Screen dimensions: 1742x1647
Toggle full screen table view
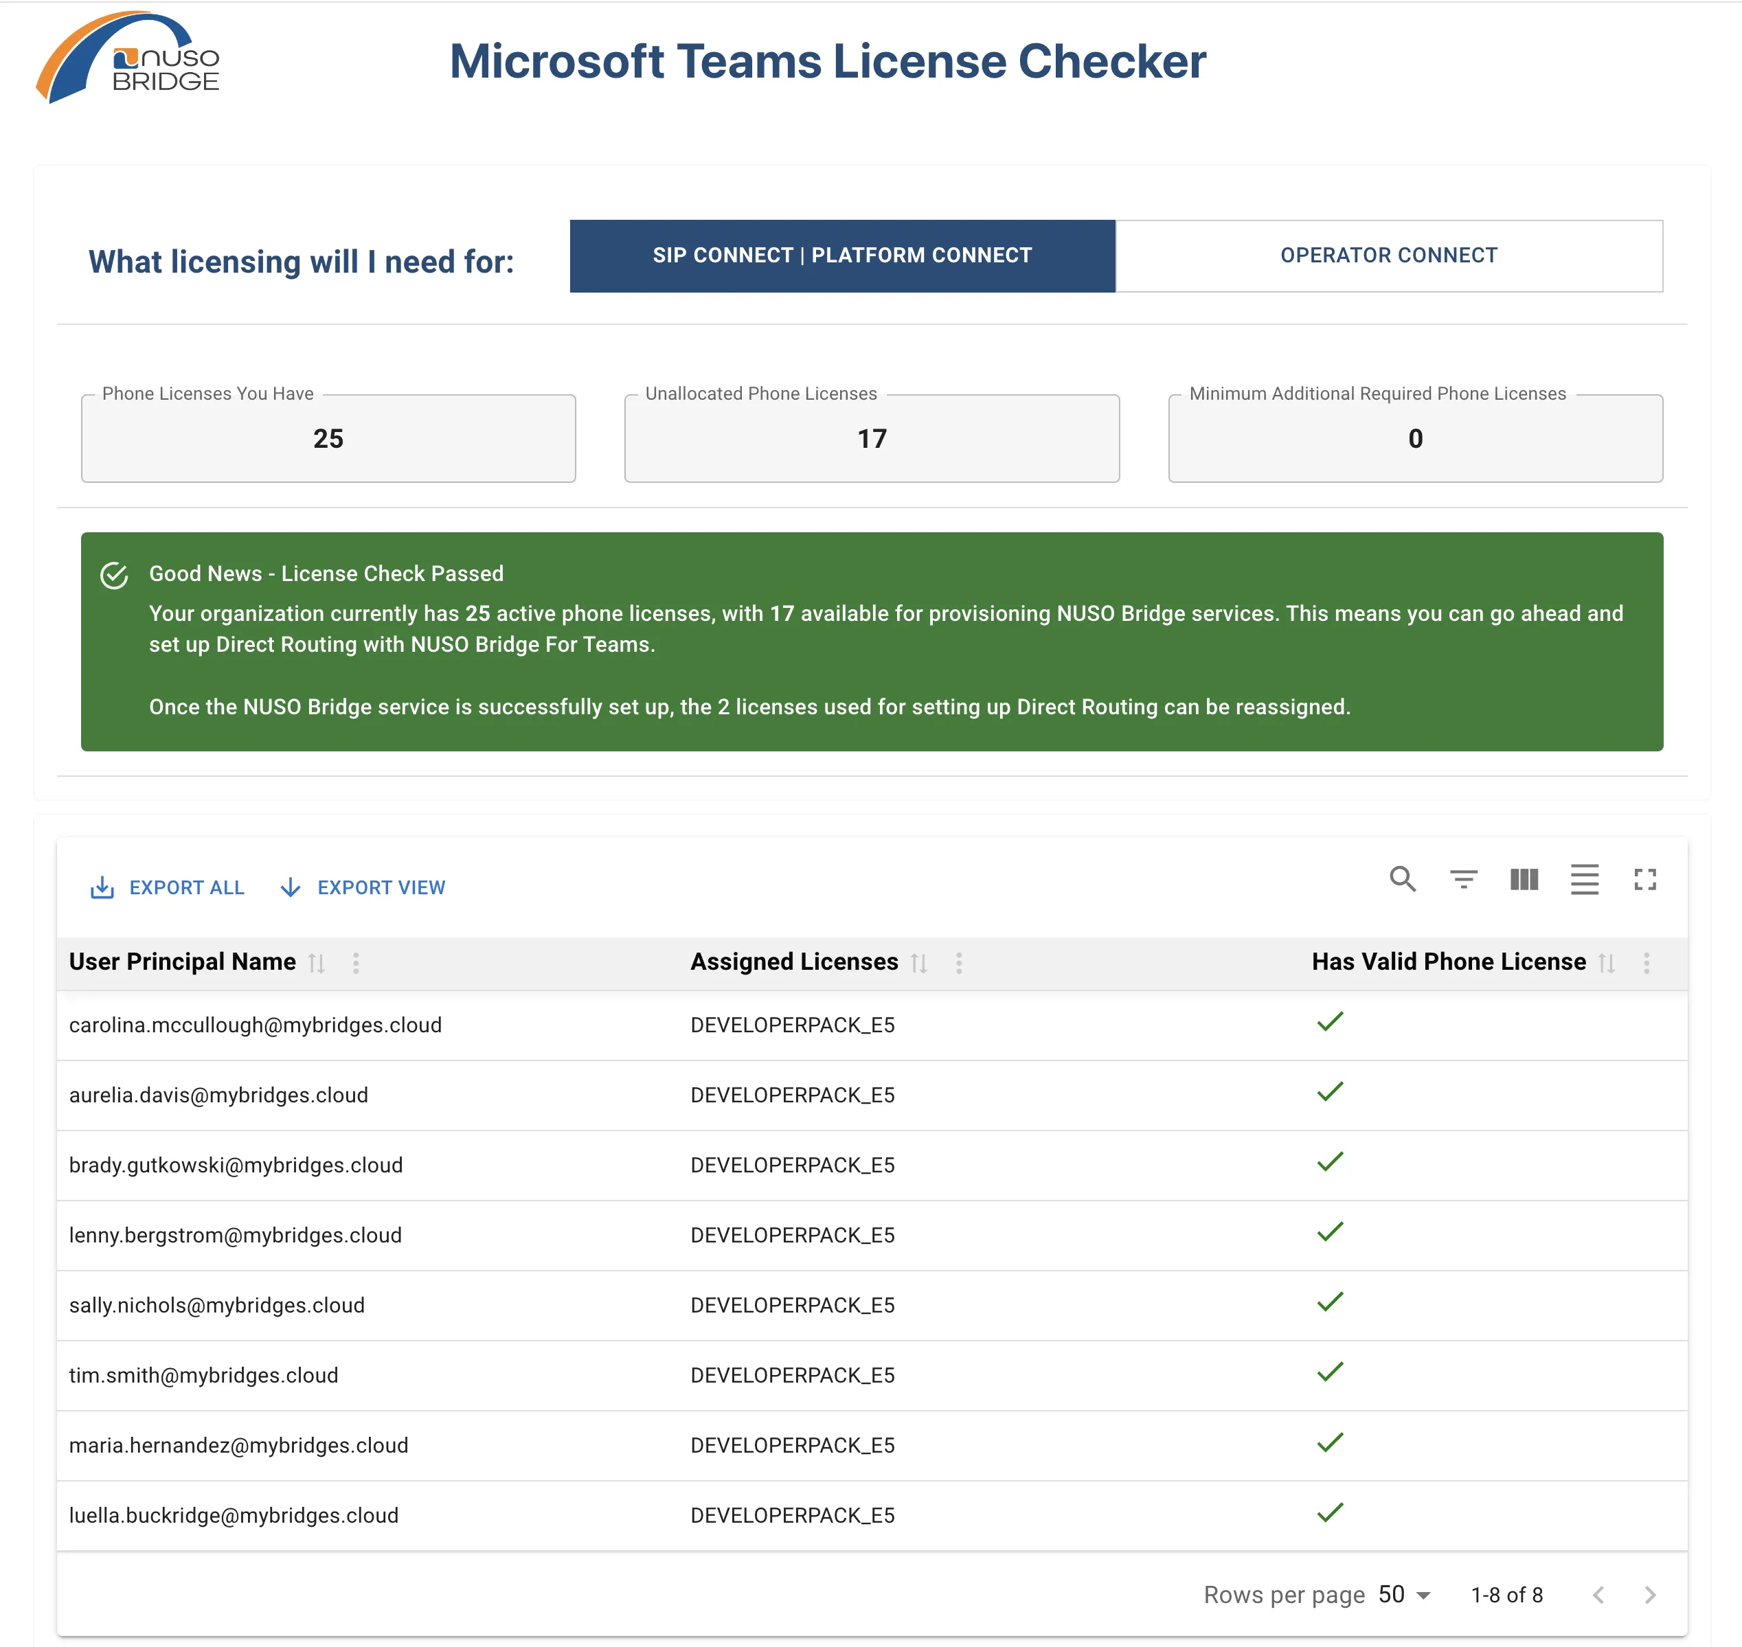(x=1644, y=879)
